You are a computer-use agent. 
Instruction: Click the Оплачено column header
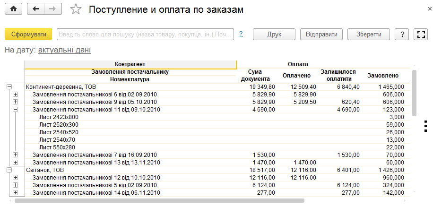(296, 76)
